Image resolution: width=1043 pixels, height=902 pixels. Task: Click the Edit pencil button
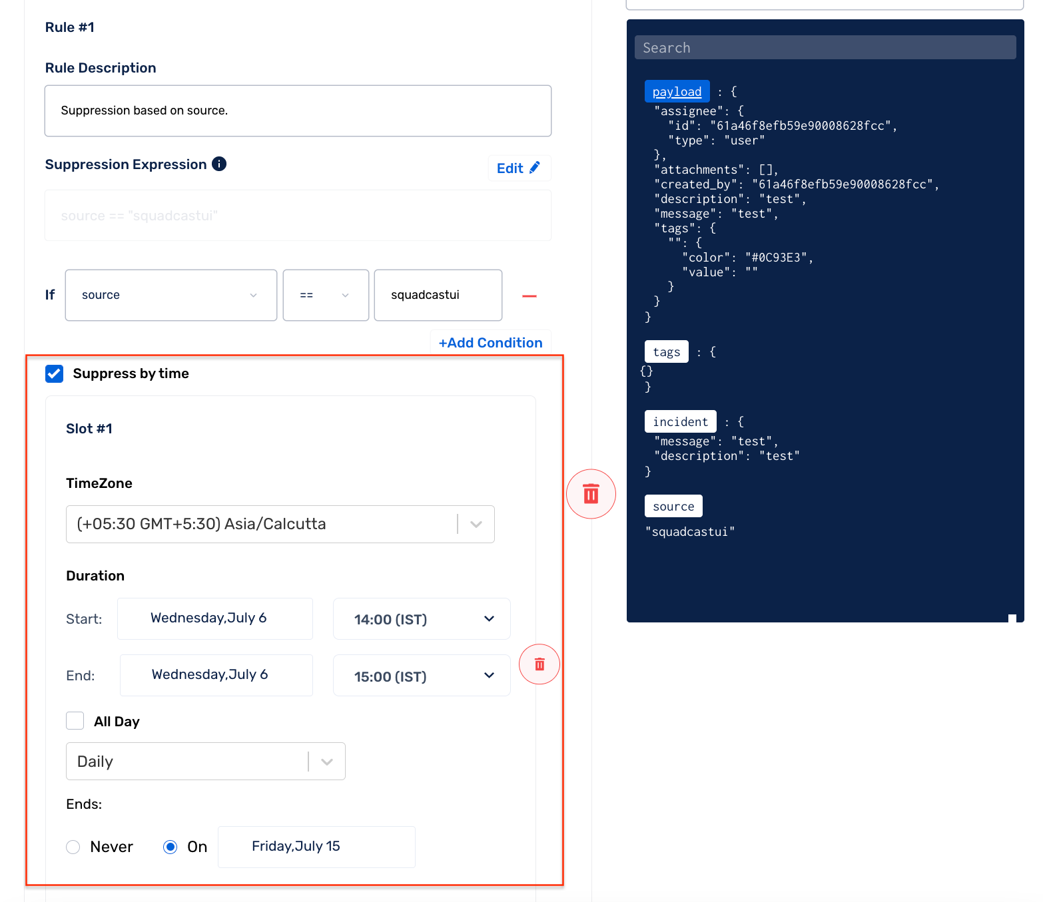520,168
